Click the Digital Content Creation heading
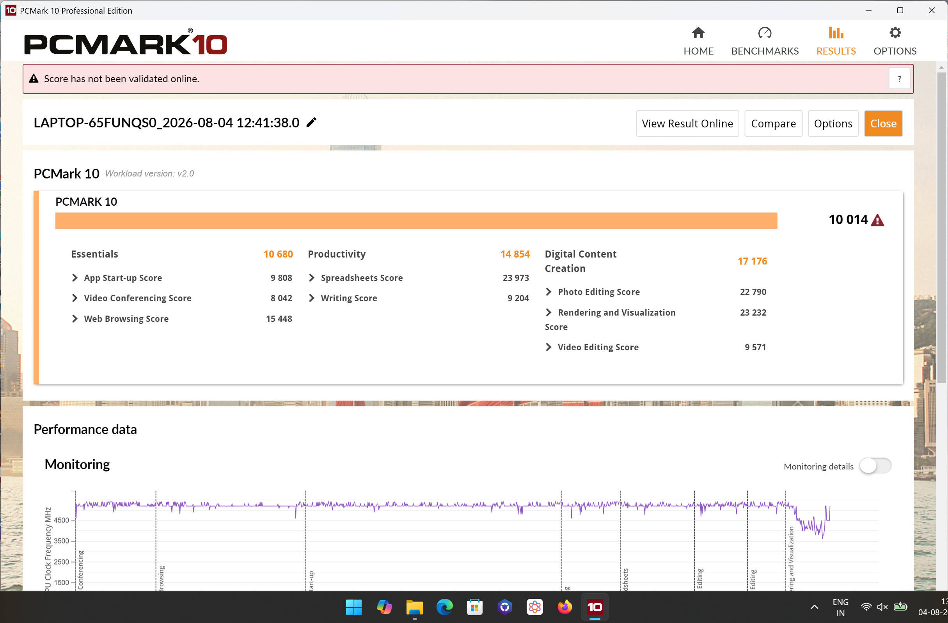The image size is (948, 623). pos(581,261)
